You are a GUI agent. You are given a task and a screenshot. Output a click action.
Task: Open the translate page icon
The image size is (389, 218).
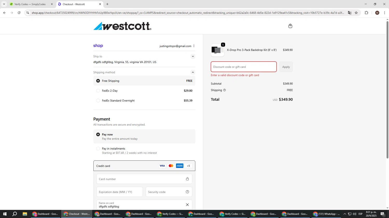[350, 13]
